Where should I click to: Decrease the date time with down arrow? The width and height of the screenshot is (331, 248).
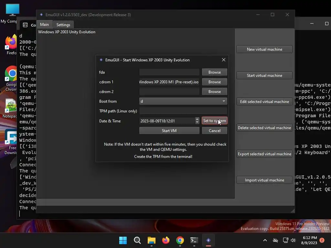coord(197,122)
